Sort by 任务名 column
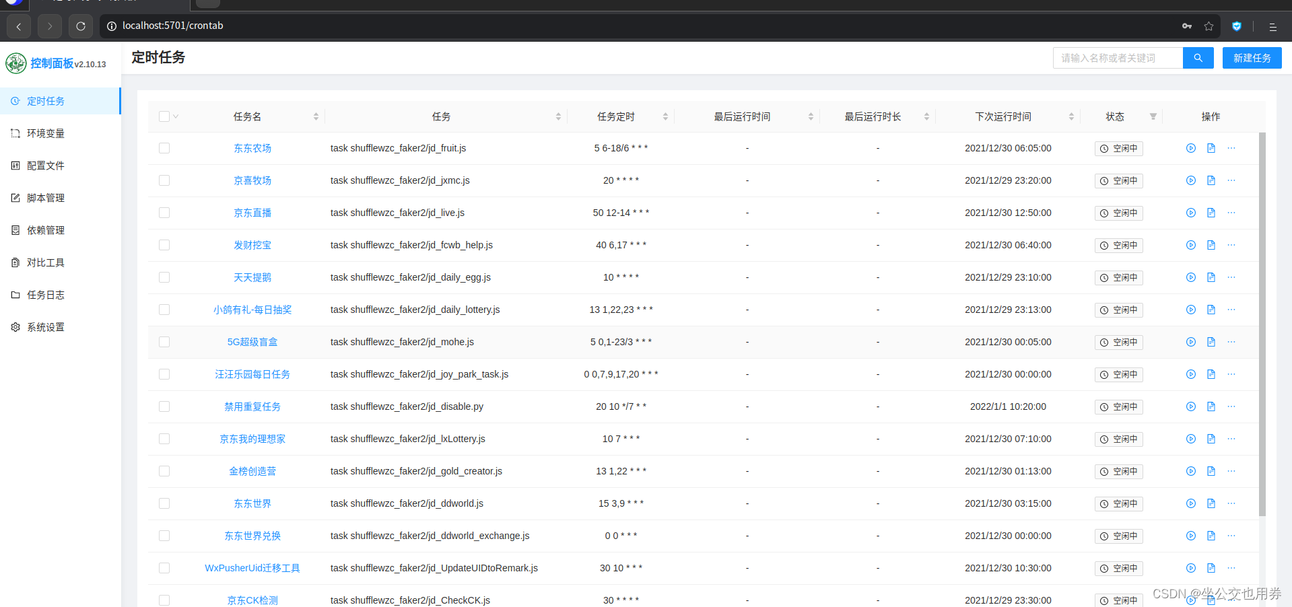The image size is (1292, 607). point(316,116)
